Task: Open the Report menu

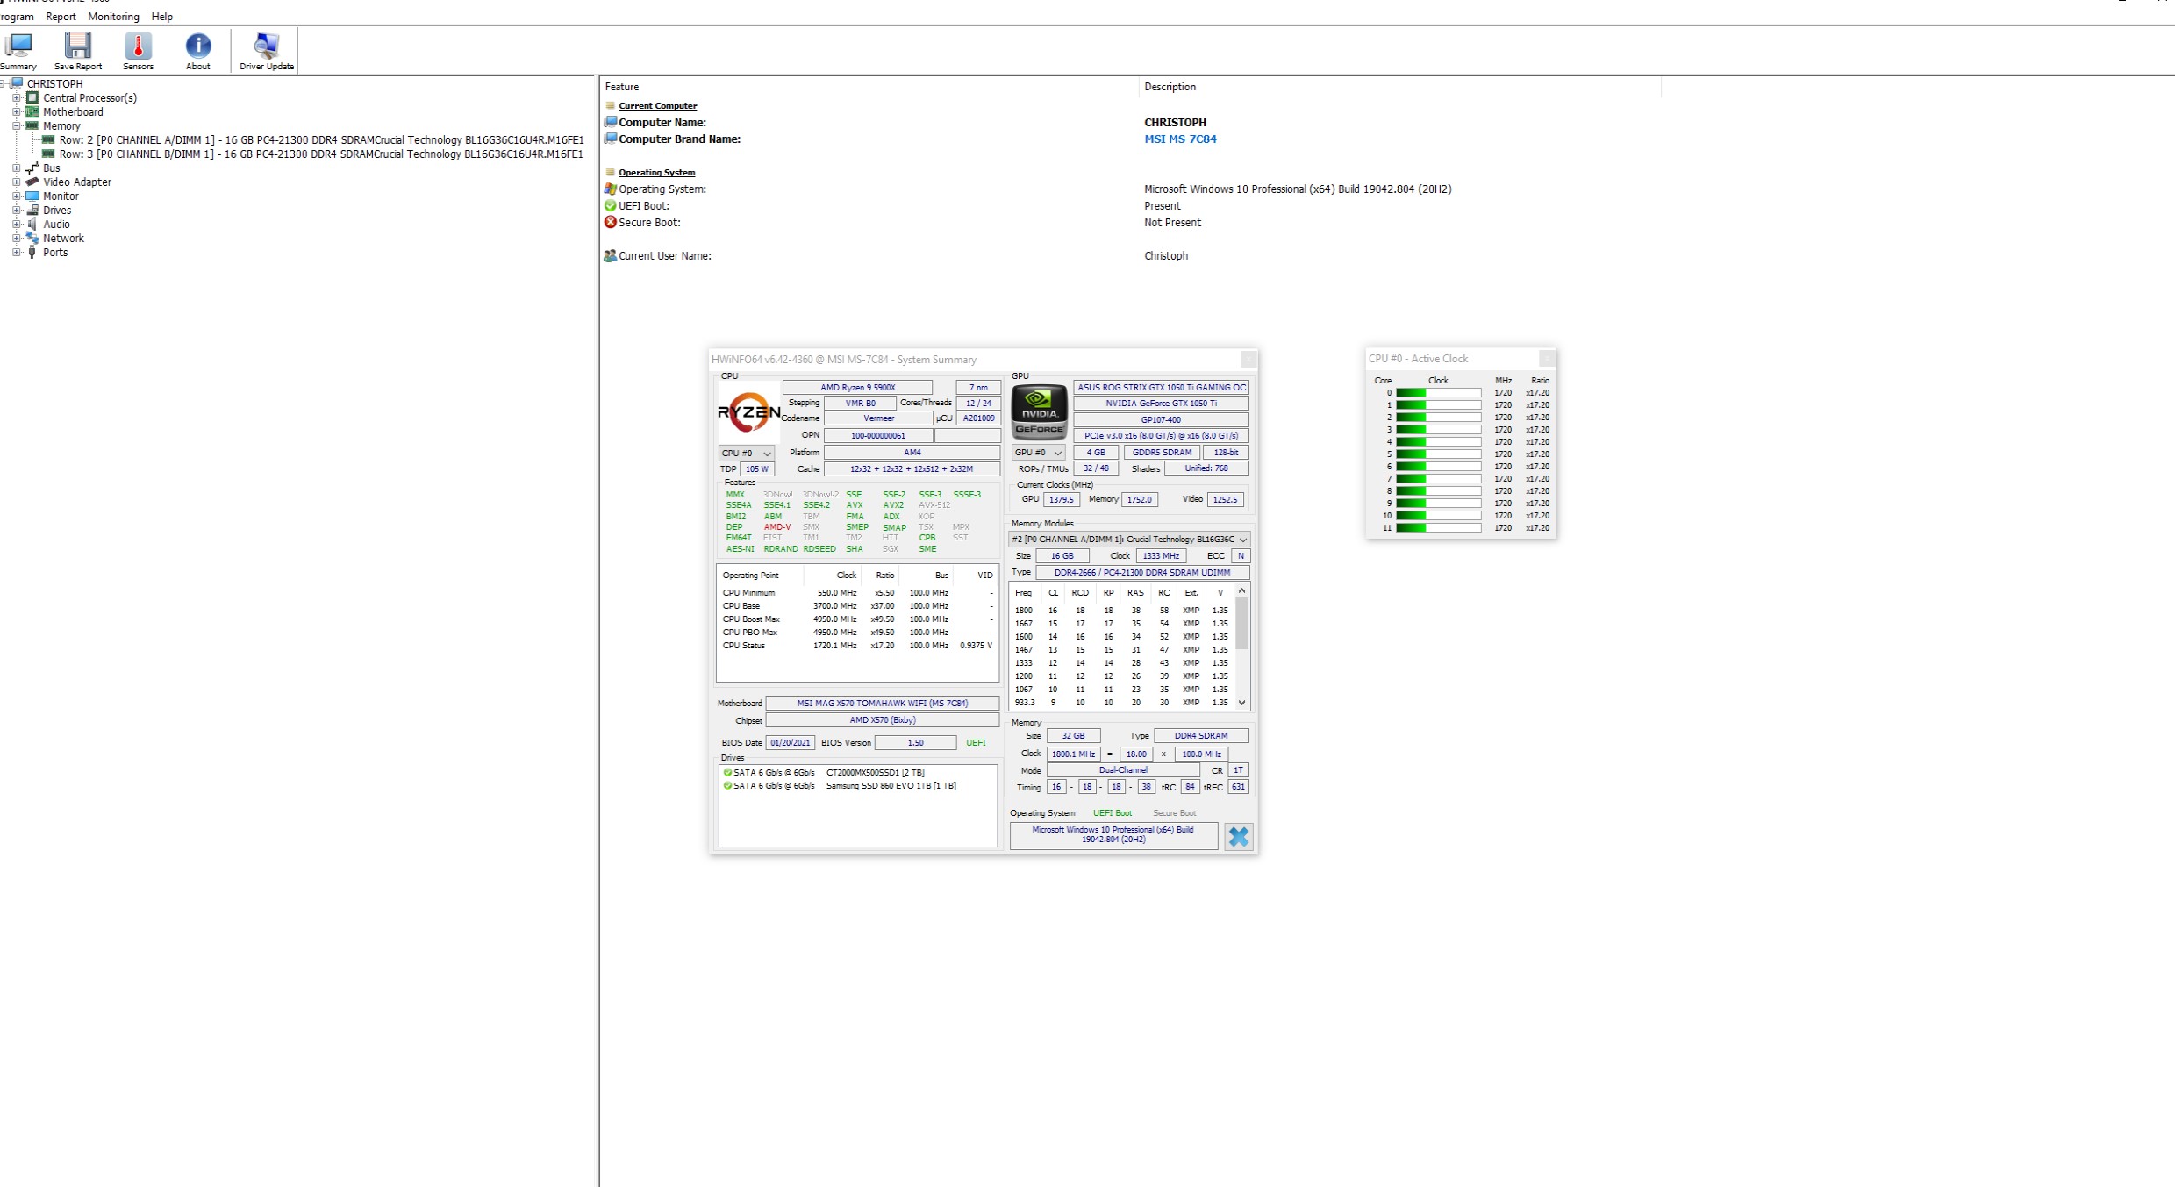Action: point(61,17)
